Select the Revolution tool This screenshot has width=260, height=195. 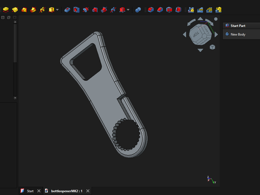(15, 10)
